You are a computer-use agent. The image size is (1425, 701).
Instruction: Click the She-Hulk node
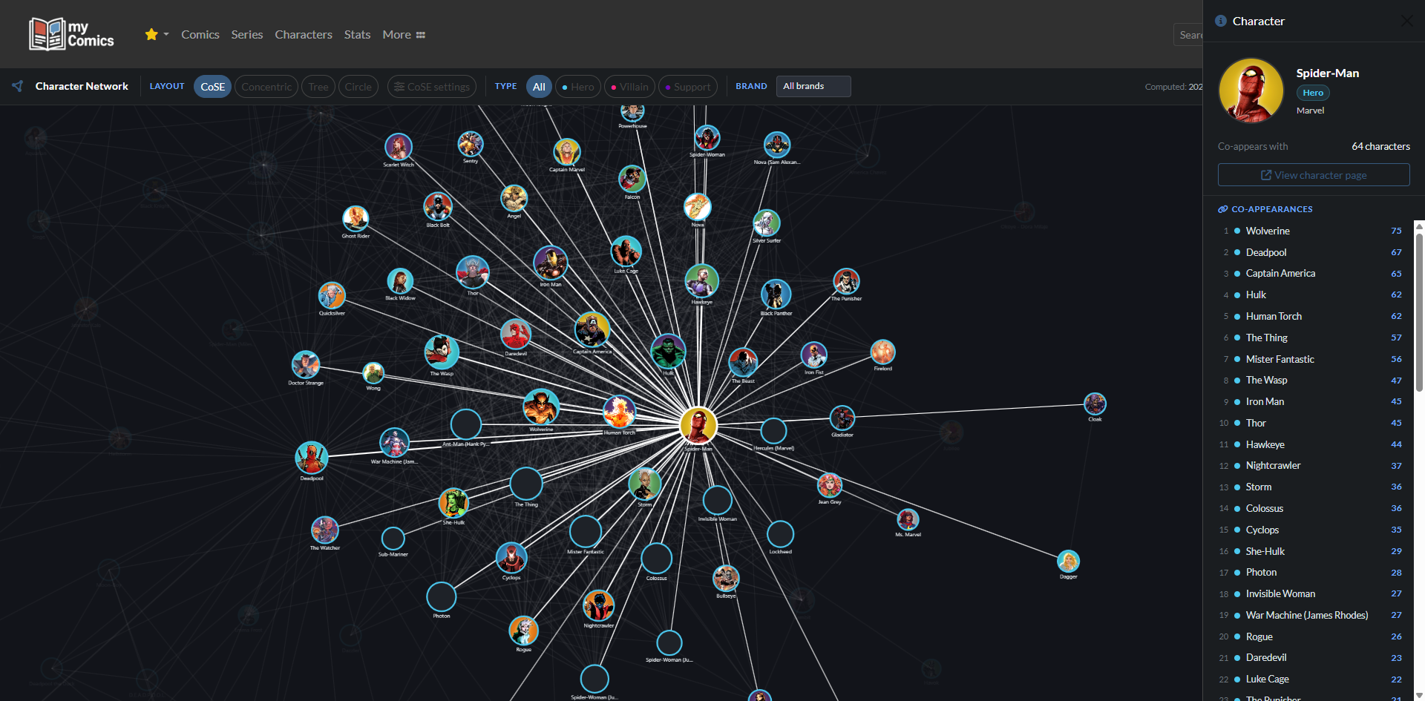point(453,503)
